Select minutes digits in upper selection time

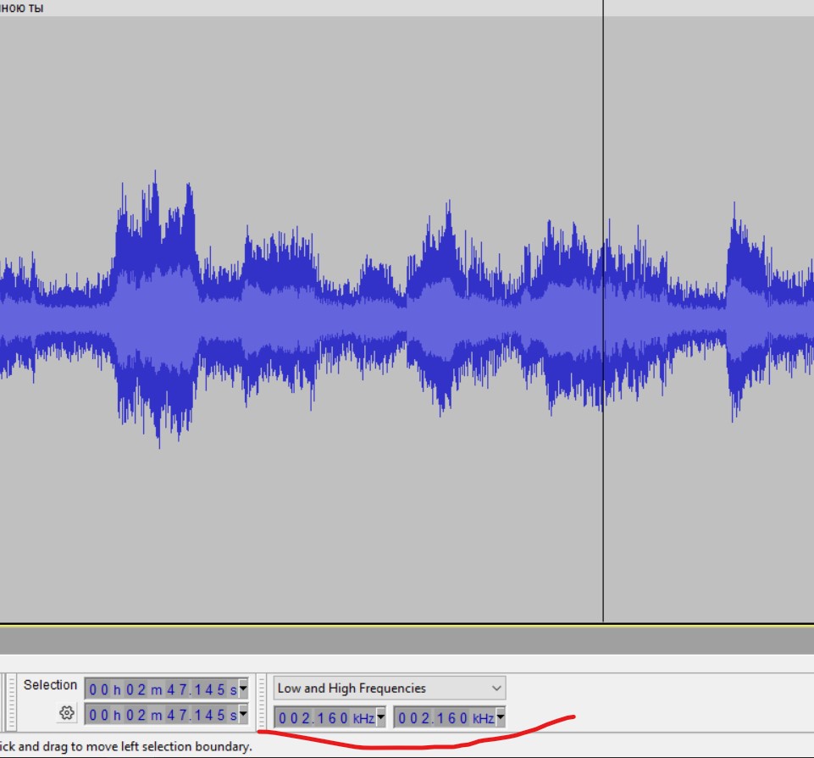point(138,689)
